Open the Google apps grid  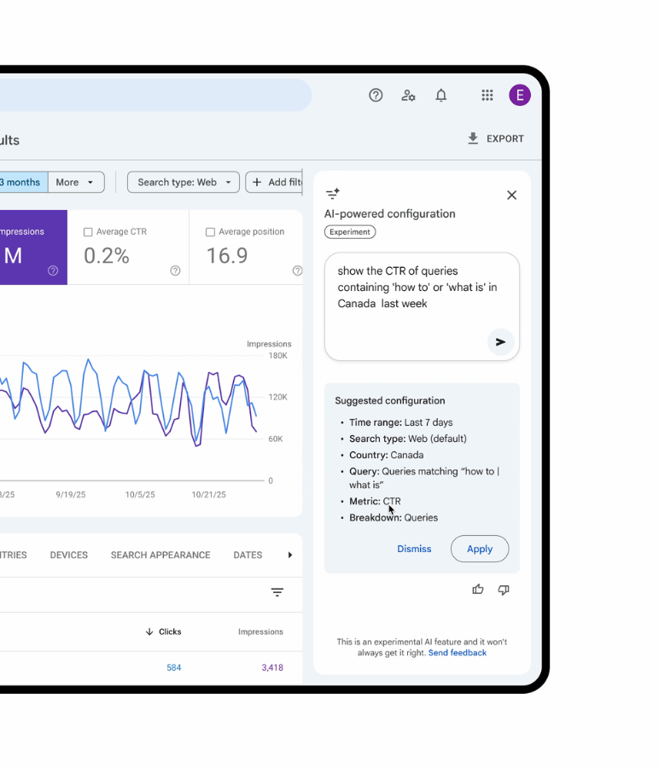click(x=487, y=96)
